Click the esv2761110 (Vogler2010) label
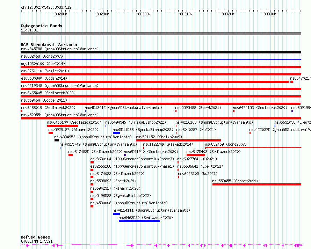The height and width of the screenshot is (249, 311). [45, 71]
